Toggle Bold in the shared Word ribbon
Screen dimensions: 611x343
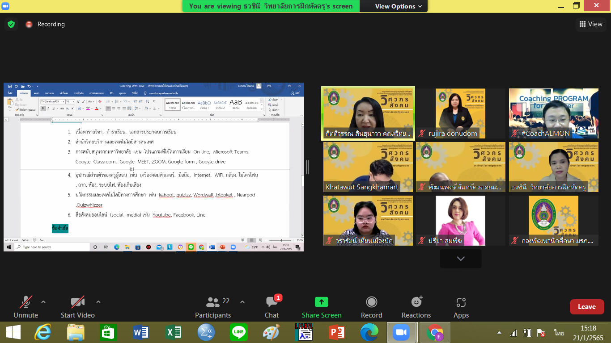pyautogui.click(x=42, y=109)
